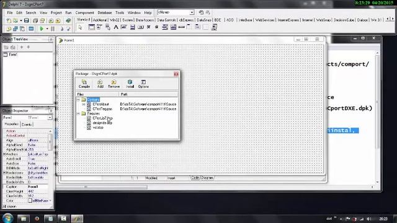The height and width of the screenshot is (223, 397).
Task: Click the Caption property value field
Action: [37, 186]
